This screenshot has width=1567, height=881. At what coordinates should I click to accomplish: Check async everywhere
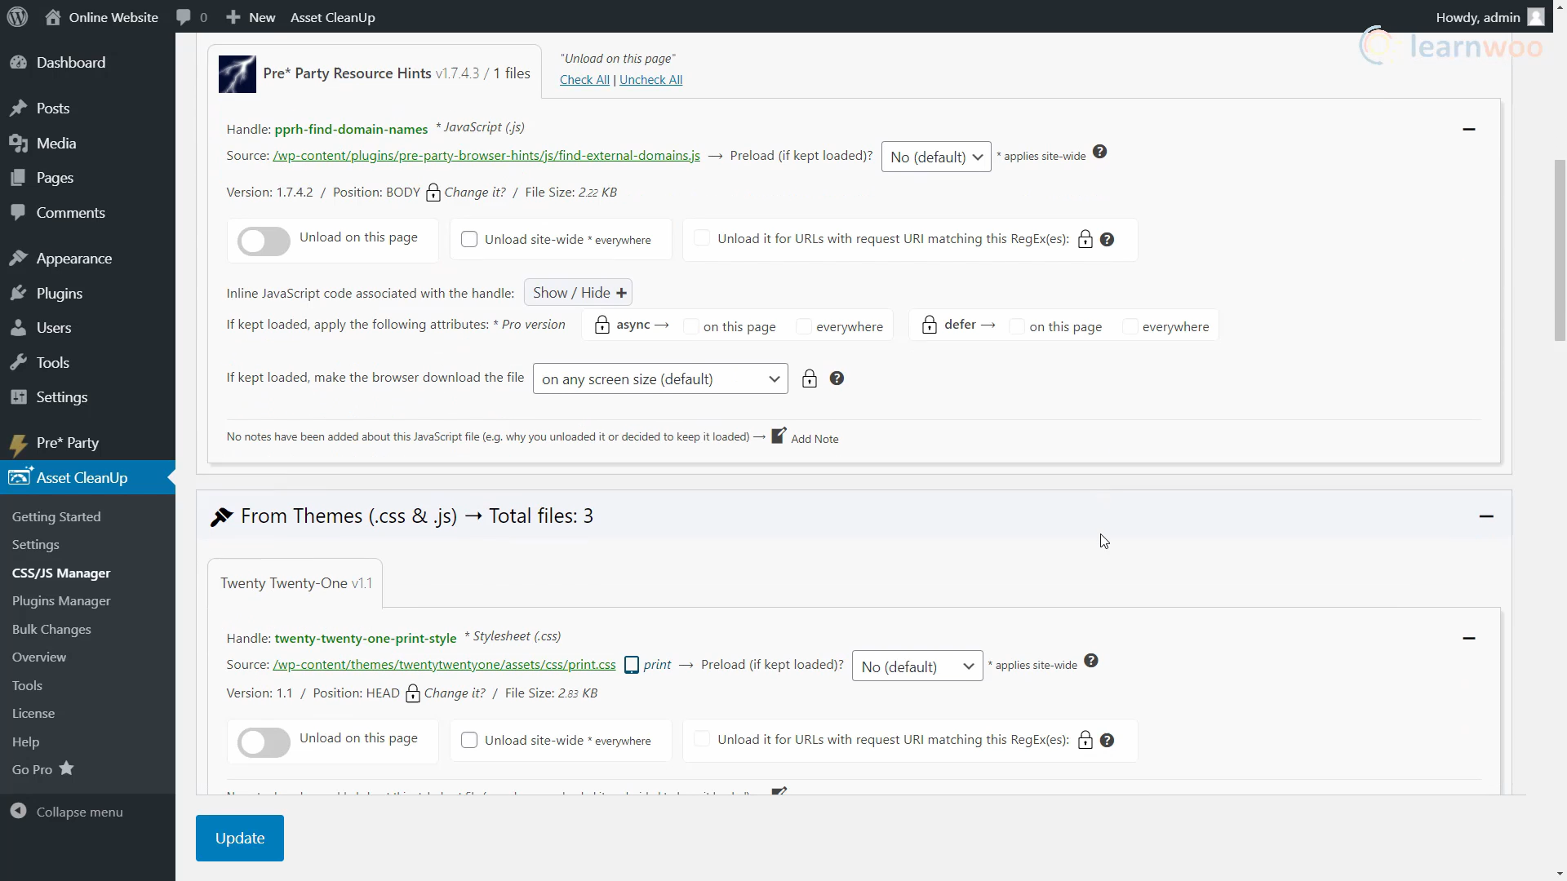804,326
